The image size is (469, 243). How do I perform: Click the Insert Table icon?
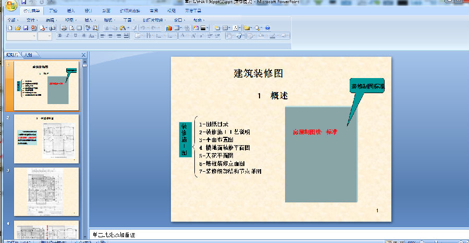pos(177,28)
